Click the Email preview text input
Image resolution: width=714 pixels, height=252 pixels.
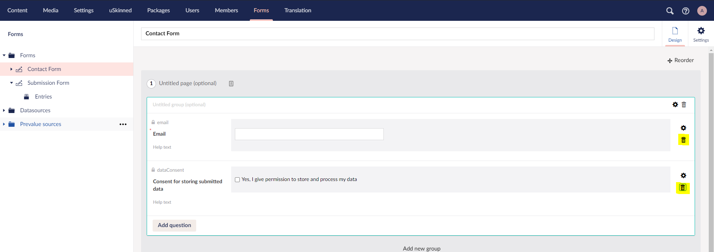[x=309, y=134]
